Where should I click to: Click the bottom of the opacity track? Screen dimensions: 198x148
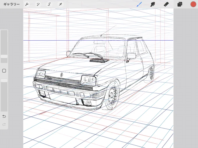click(x=4, y=110)
